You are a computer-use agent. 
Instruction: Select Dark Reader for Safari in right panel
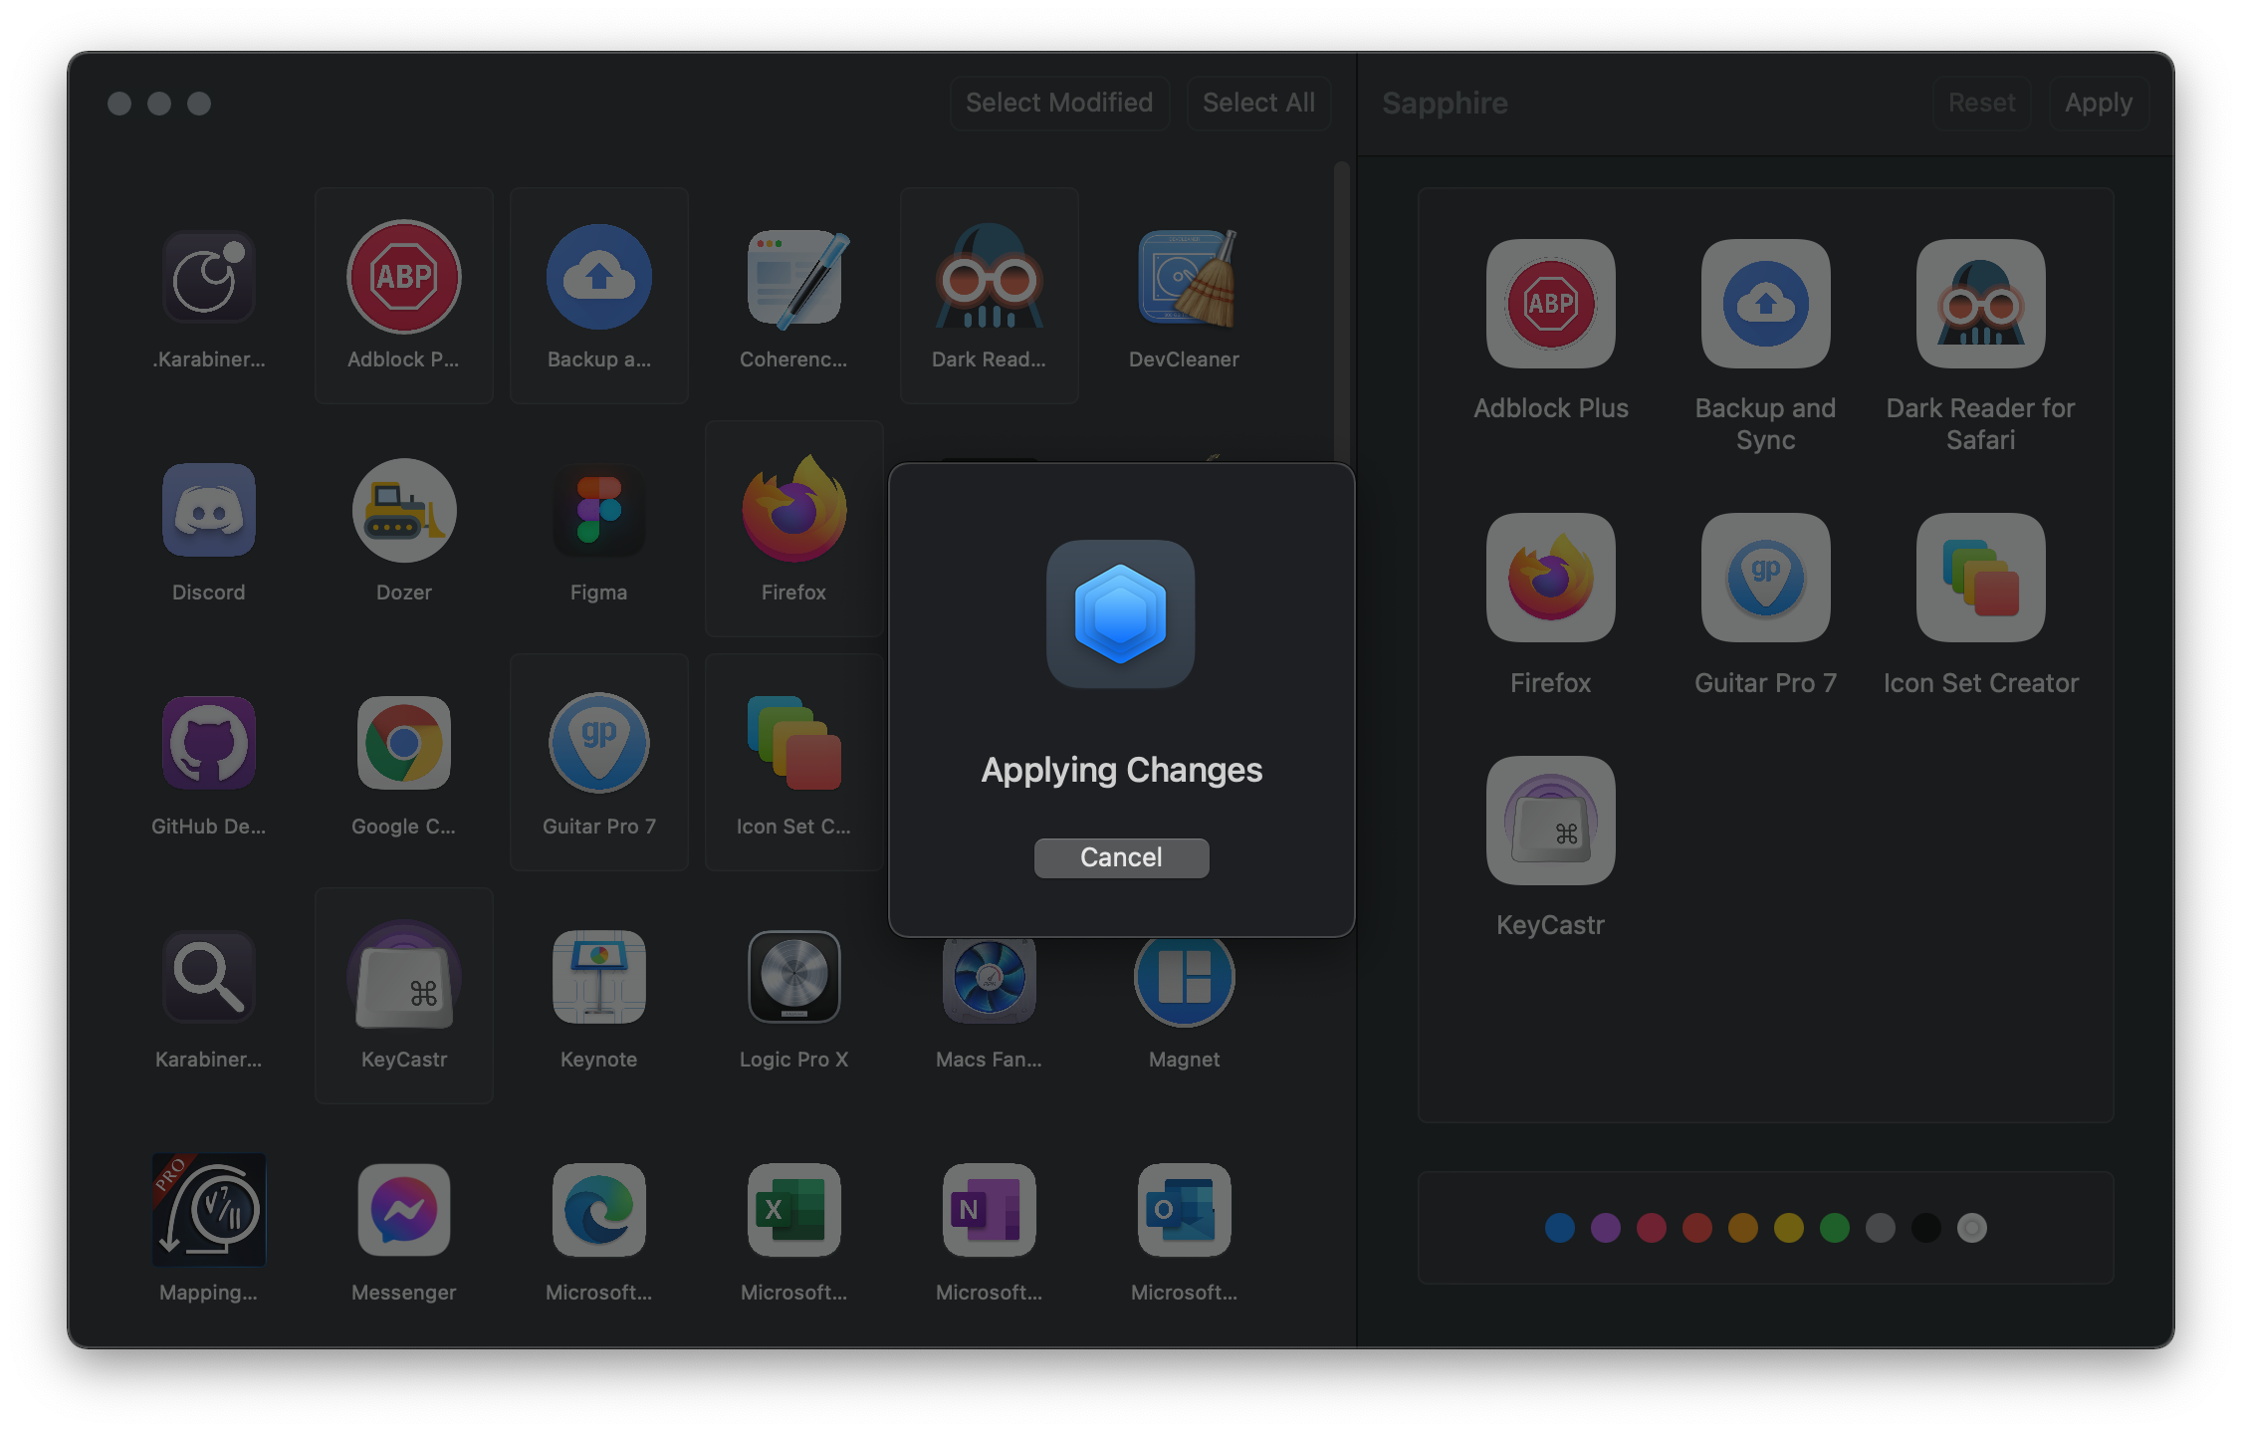[x=1980, y=305]
